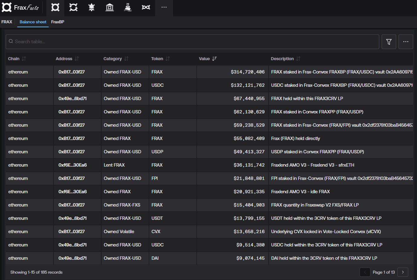The width and height of the screenshot is (417, 280).
Task: Click address 0xf6E...30Ea6 in sfrxETH row
Action: [x=73, y=165]
